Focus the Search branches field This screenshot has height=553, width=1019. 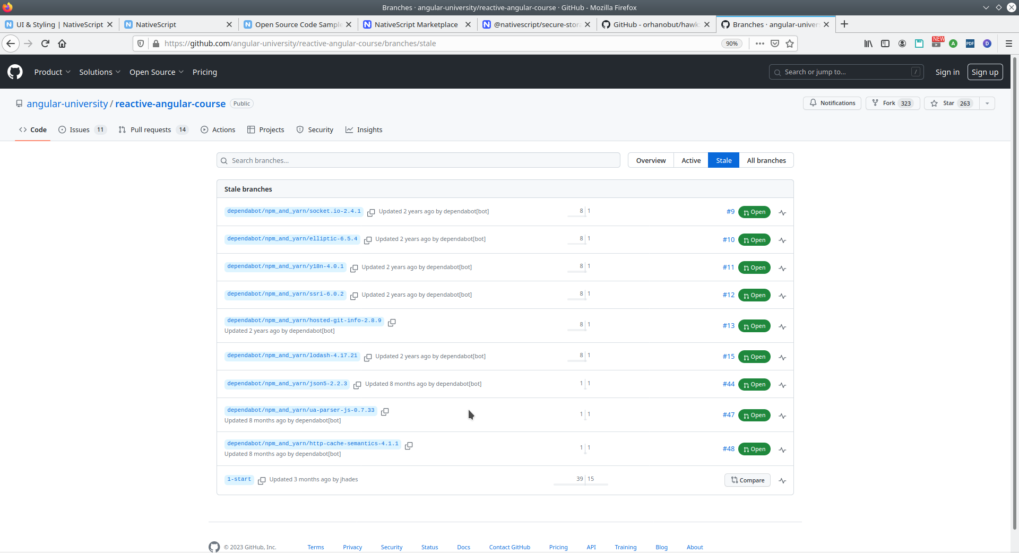[418, 160]
